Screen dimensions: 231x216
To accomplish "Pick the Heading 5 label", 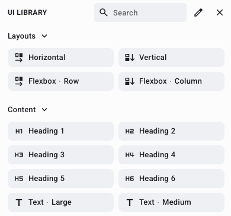I will pos(46,179).
